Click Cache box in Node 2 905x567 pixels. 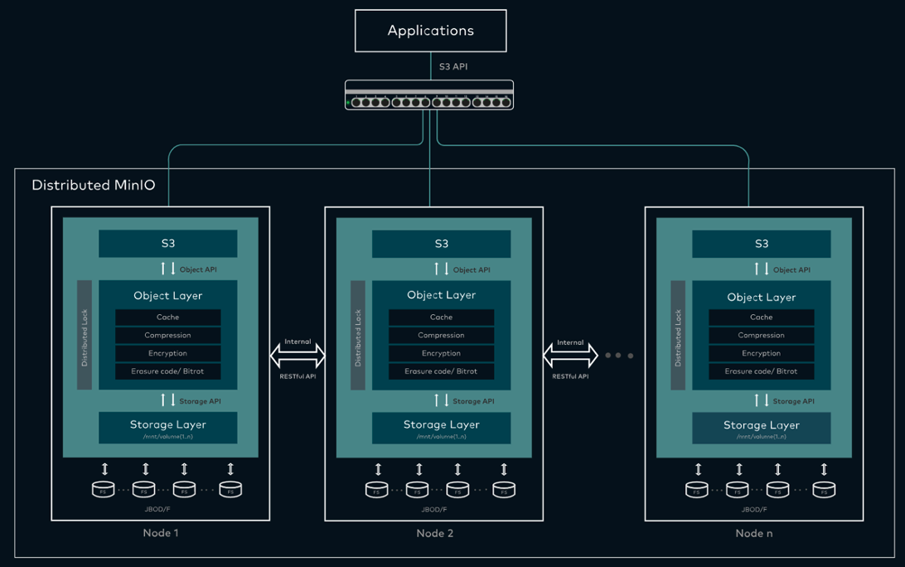(x=442, y=317)
